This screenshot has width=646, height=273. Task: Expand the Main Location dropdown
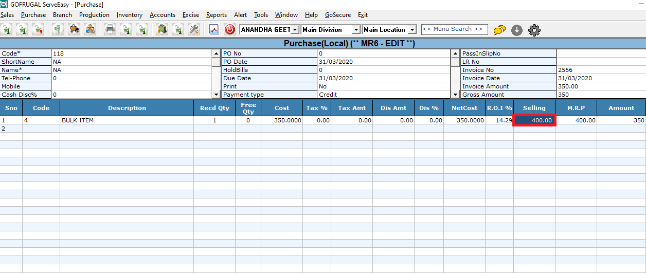pyautogui.click(x=412, y=30)
